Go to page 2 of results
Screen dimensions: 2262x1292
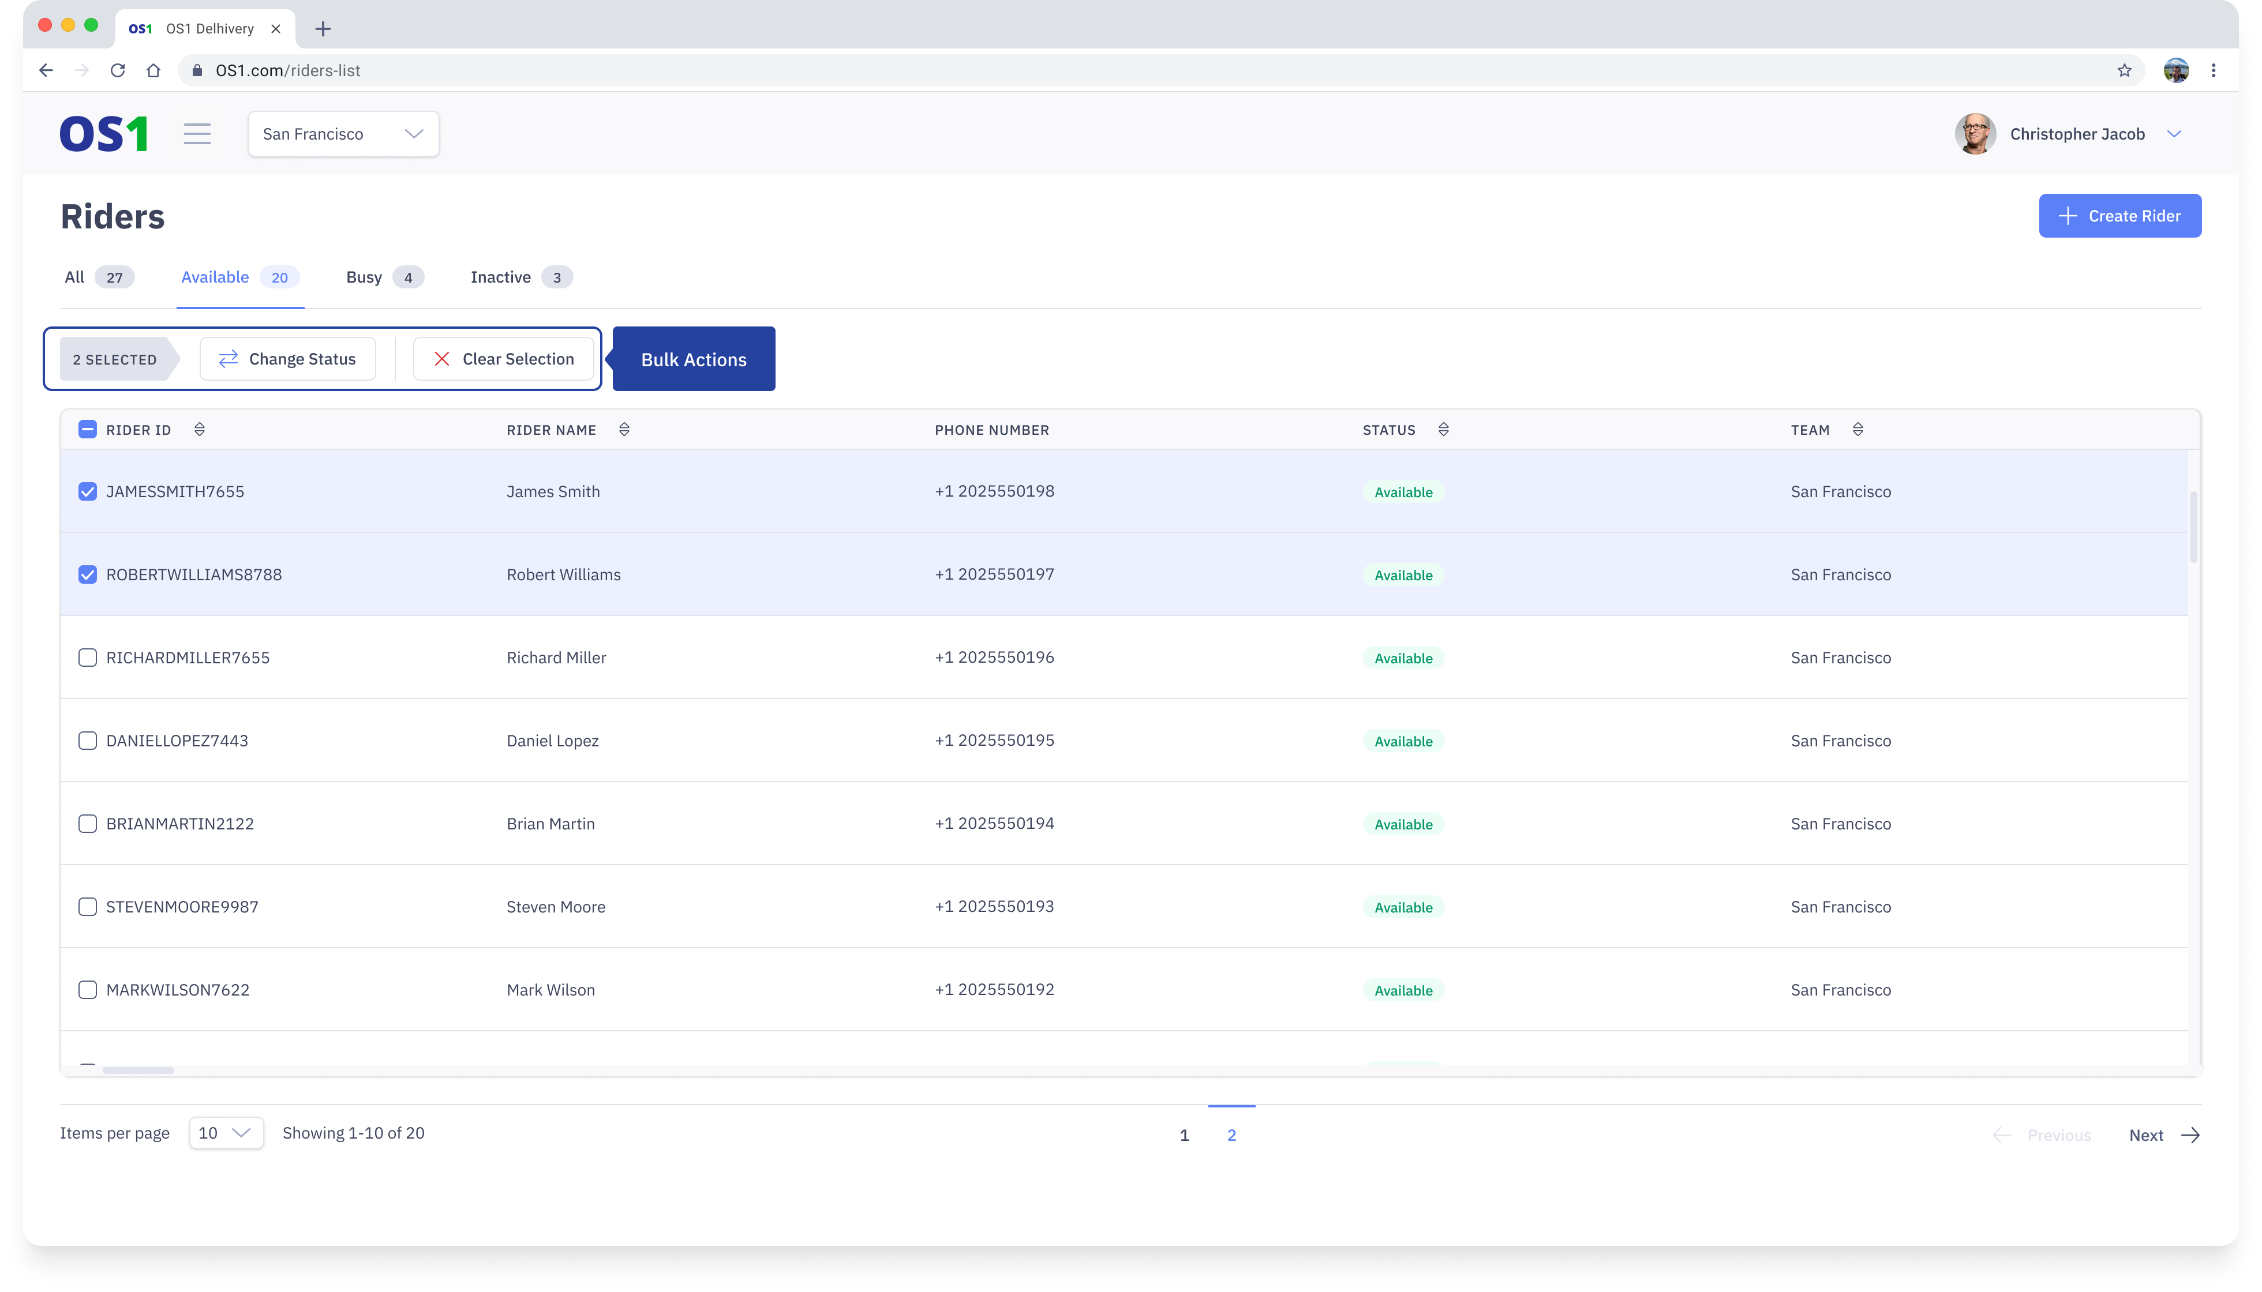tap(1231, 1135)
